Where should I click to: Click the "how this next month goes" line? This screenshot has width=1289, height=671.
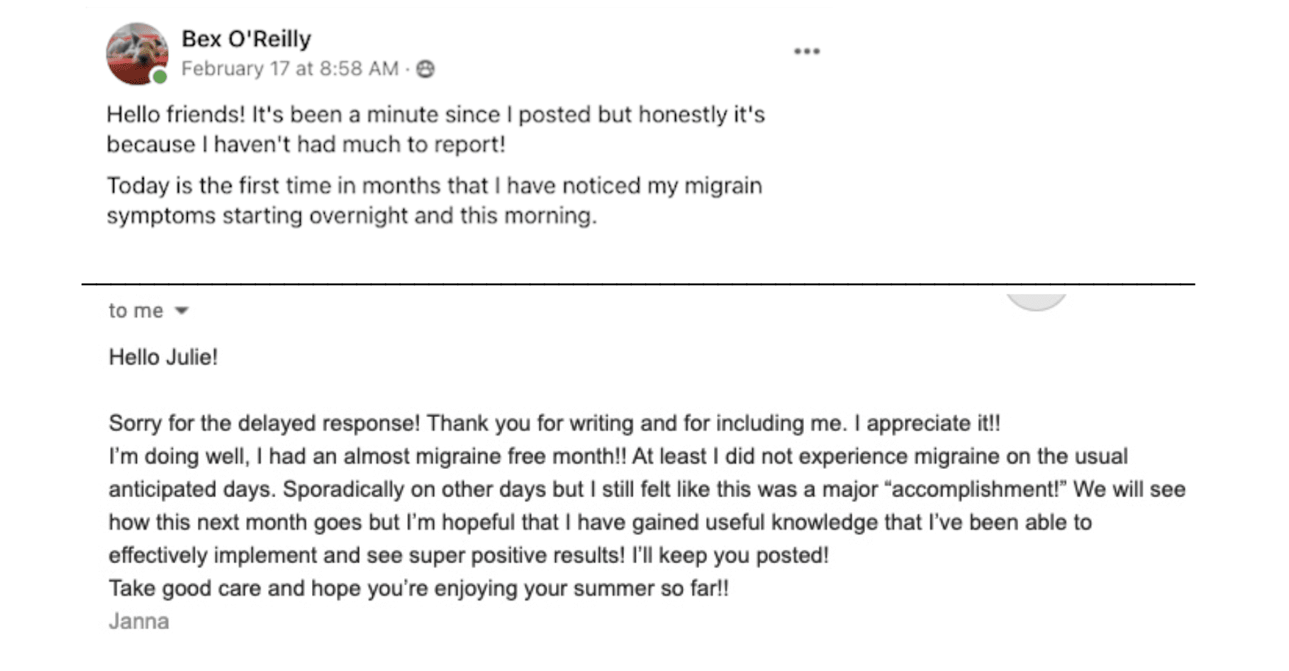[600, 522]
